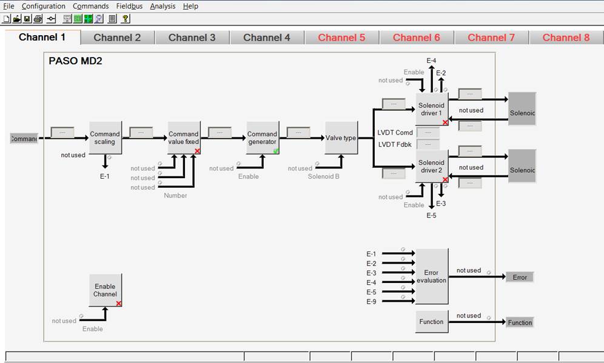The width and height of the screenshot is (604, 363).
Task: Click the E-5 label below Solenoid driver 2
Action: click(431, 216)
